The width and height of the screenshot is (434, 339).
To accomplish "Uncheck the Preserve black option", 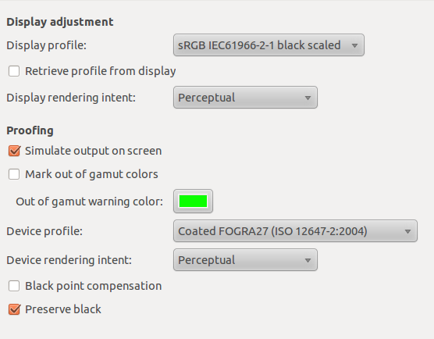I will [14, 309].
